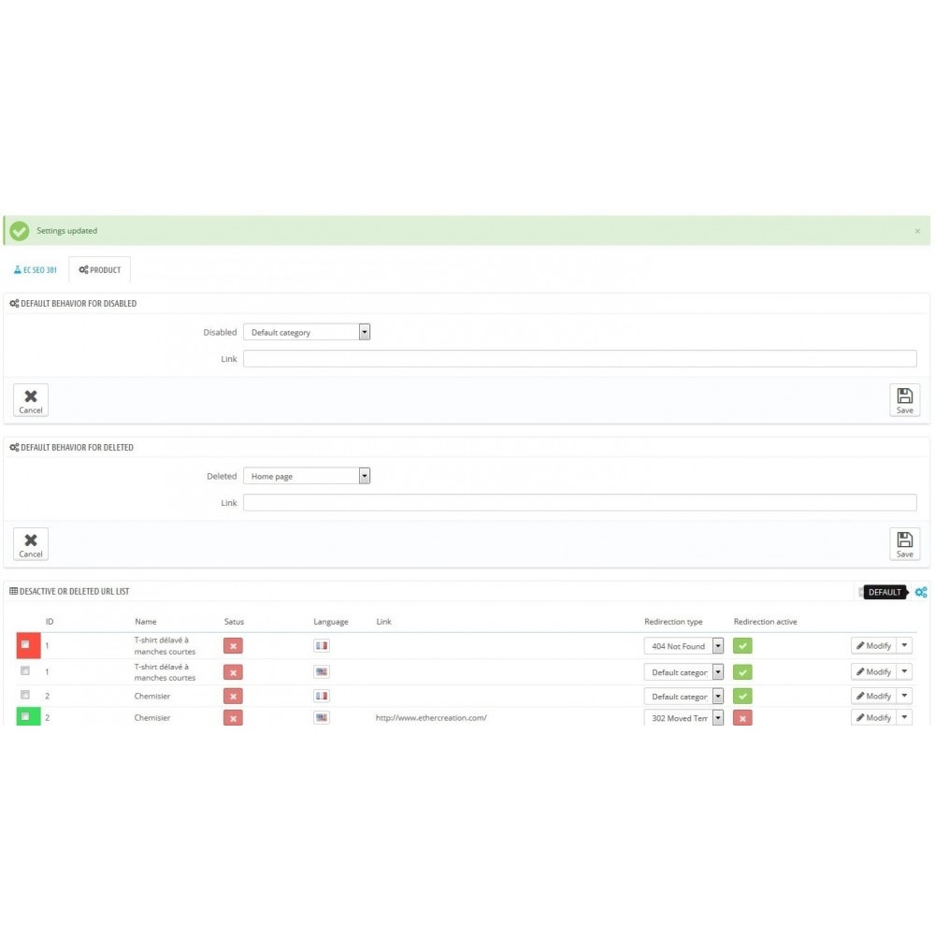Click French flag in first Chemisier row
Image resolution: width=935 pixels, height=935 pixels.
[322, 696]
